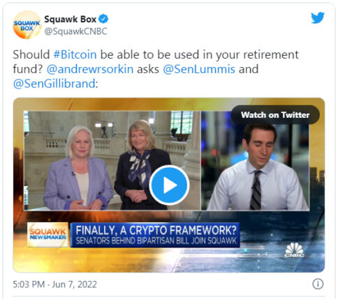The width and height of the screenshot is (338, 299).
Task: Play the embedded video
Action: click(169, 185)
